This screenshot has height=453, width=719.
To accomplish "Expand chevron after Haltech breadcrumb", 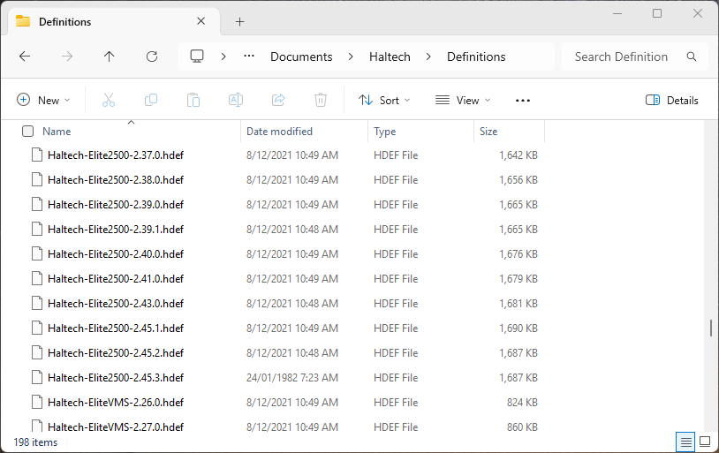I will tap(428, 57).
